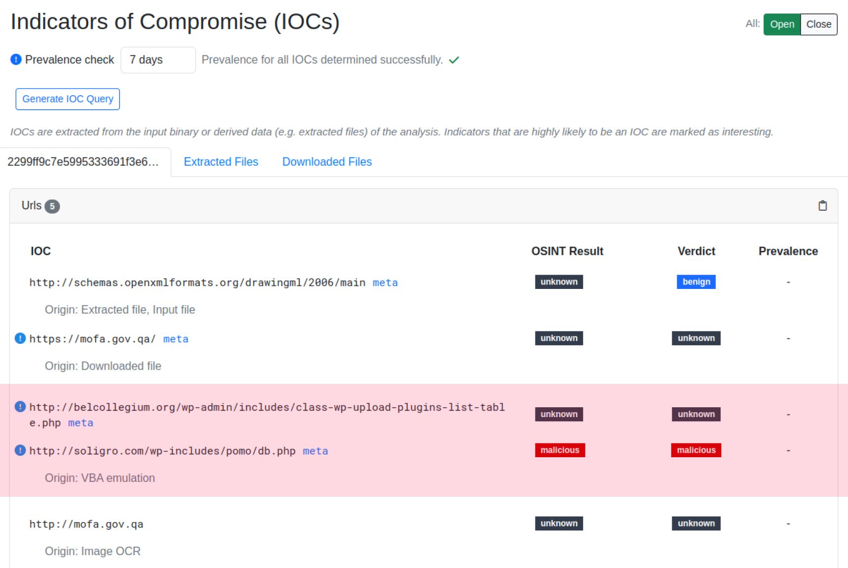Click the alert icon beside belcollegium.org URL

[x=20, y=407]
